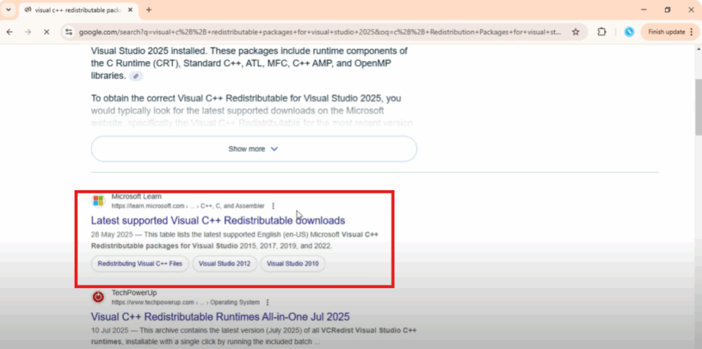702x349 pixels.
Task: Bookmark this page with the star icon
Action: point(576,31)
